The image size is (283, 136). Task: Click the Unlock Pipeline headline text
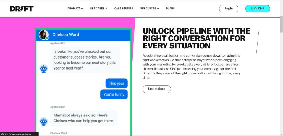point(196,38)
